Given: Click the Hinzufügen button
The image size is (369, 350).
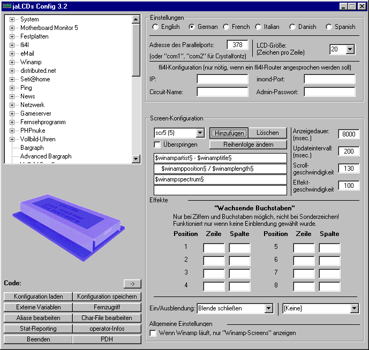Looking at the screenshot, I should 229,133.
